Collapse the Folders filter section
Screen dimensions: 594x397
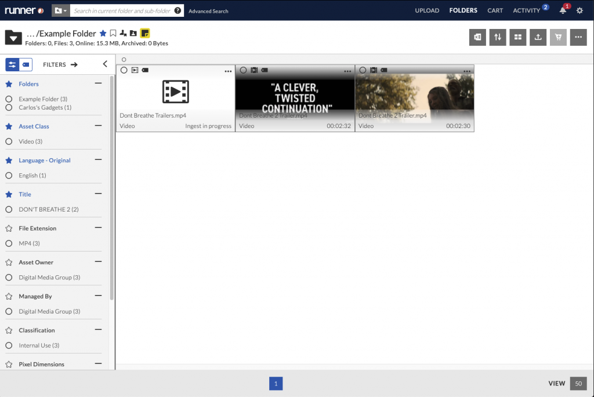98,83
